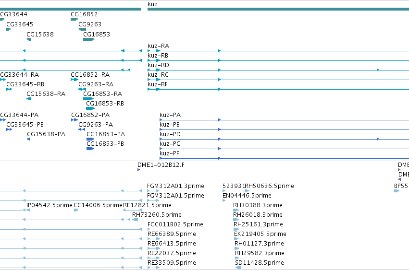
Task: Click the teal CG16853 gene arrow glyph
Action: coord(89,39)
